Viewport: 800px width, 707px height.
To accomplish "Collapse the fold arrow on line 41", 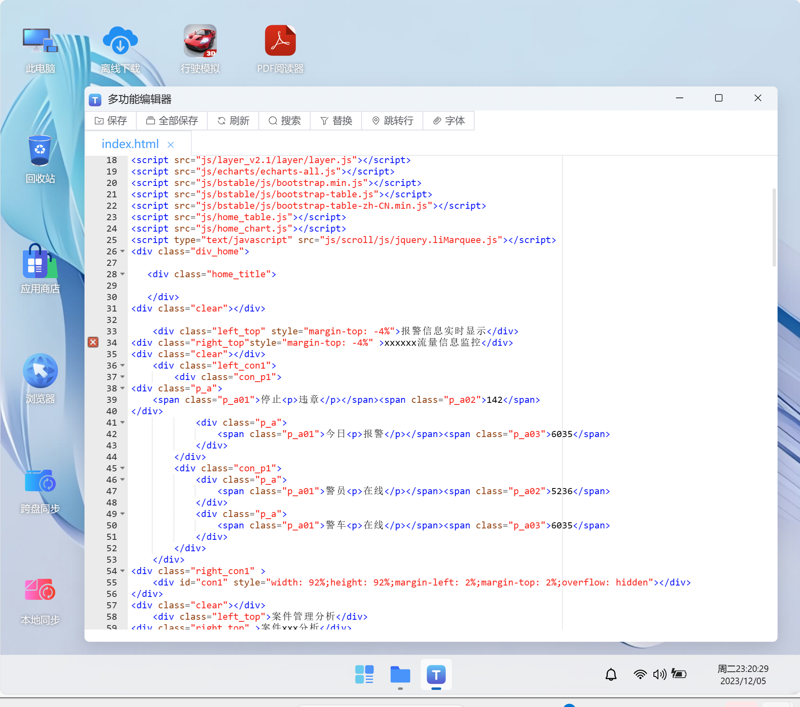I will pos(122,422).
